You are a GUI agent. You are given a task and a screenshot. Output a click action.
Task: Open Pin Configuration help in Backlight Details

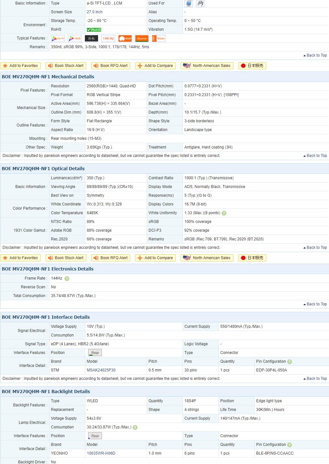290,445
